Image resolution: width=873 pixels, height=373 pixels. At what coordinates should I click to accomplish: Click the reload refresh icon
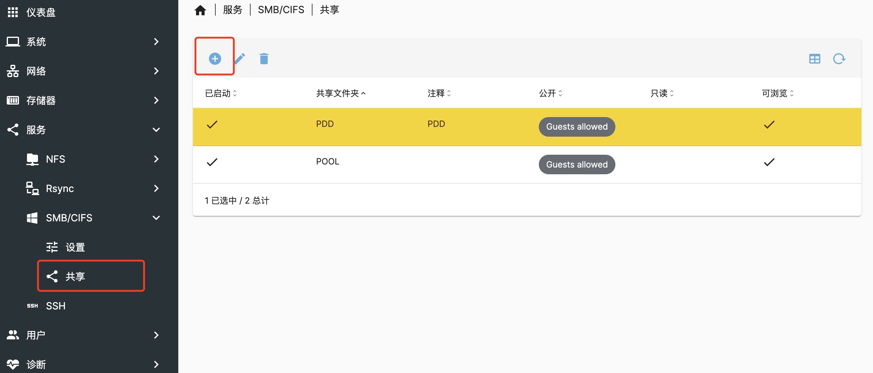pyautogui.click(x=839, y=59)
